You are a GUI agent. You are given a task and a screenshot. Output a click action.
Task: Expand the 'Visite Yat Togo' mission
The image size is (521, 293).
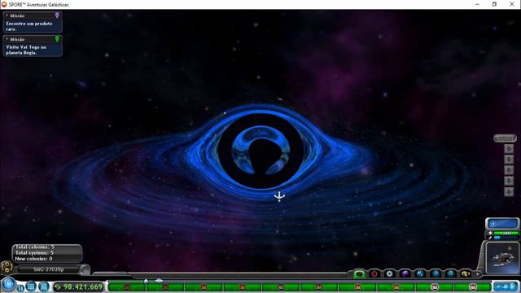7,39
